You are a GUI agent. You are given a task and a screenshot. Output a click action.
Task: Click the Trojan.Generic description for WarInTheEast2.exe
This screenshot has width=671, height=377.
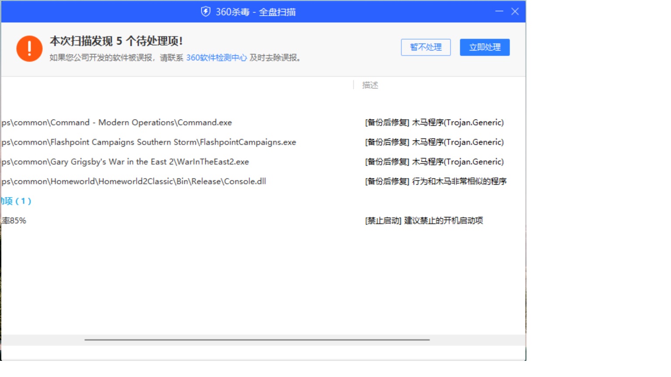pyautogui.click(x=434, y=162)
